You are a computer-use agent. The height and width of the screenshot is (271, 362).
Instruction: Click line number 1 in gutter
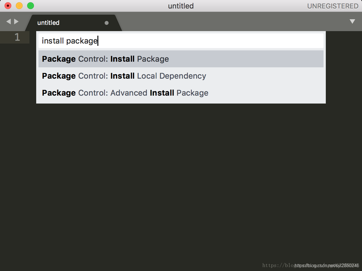point(17,37)
